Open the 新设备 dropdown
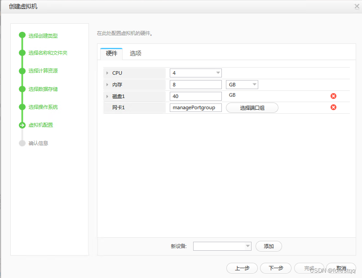362x278 pixels. [x=222, y=246]
